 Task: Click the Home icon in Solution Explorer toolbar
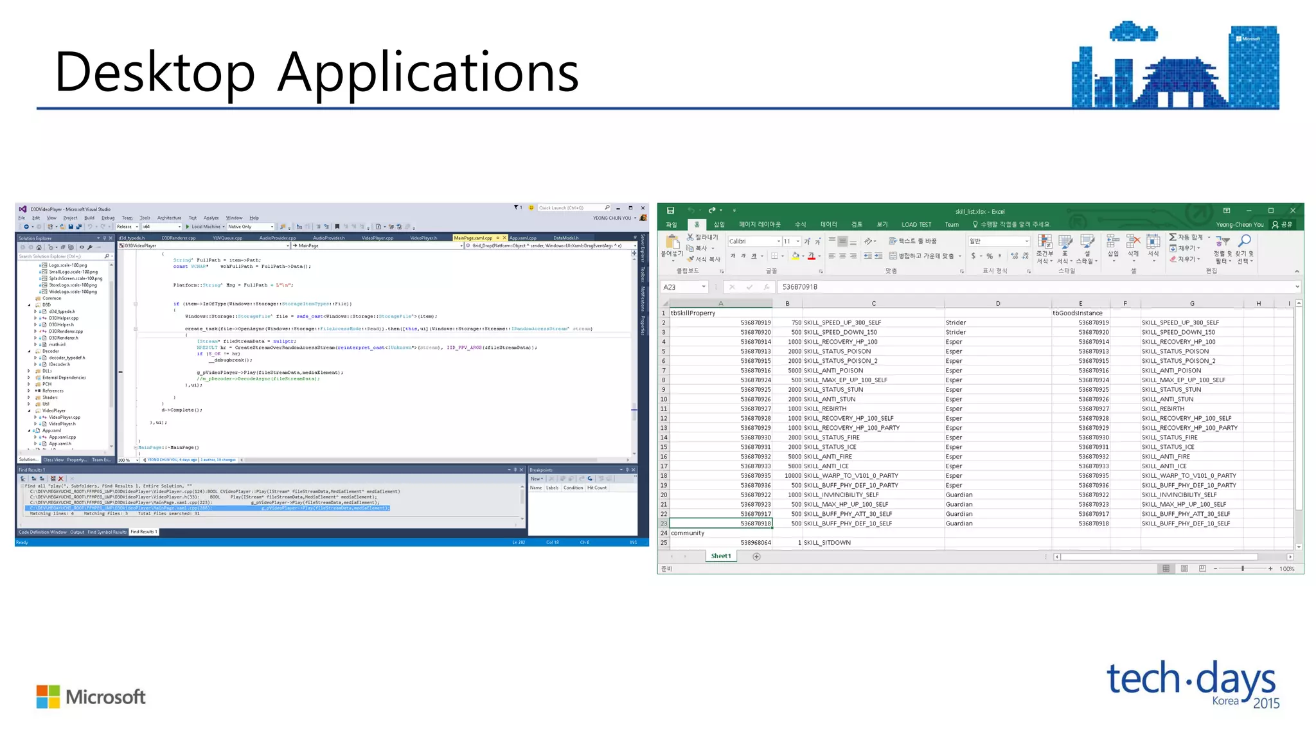coord(39,247)
